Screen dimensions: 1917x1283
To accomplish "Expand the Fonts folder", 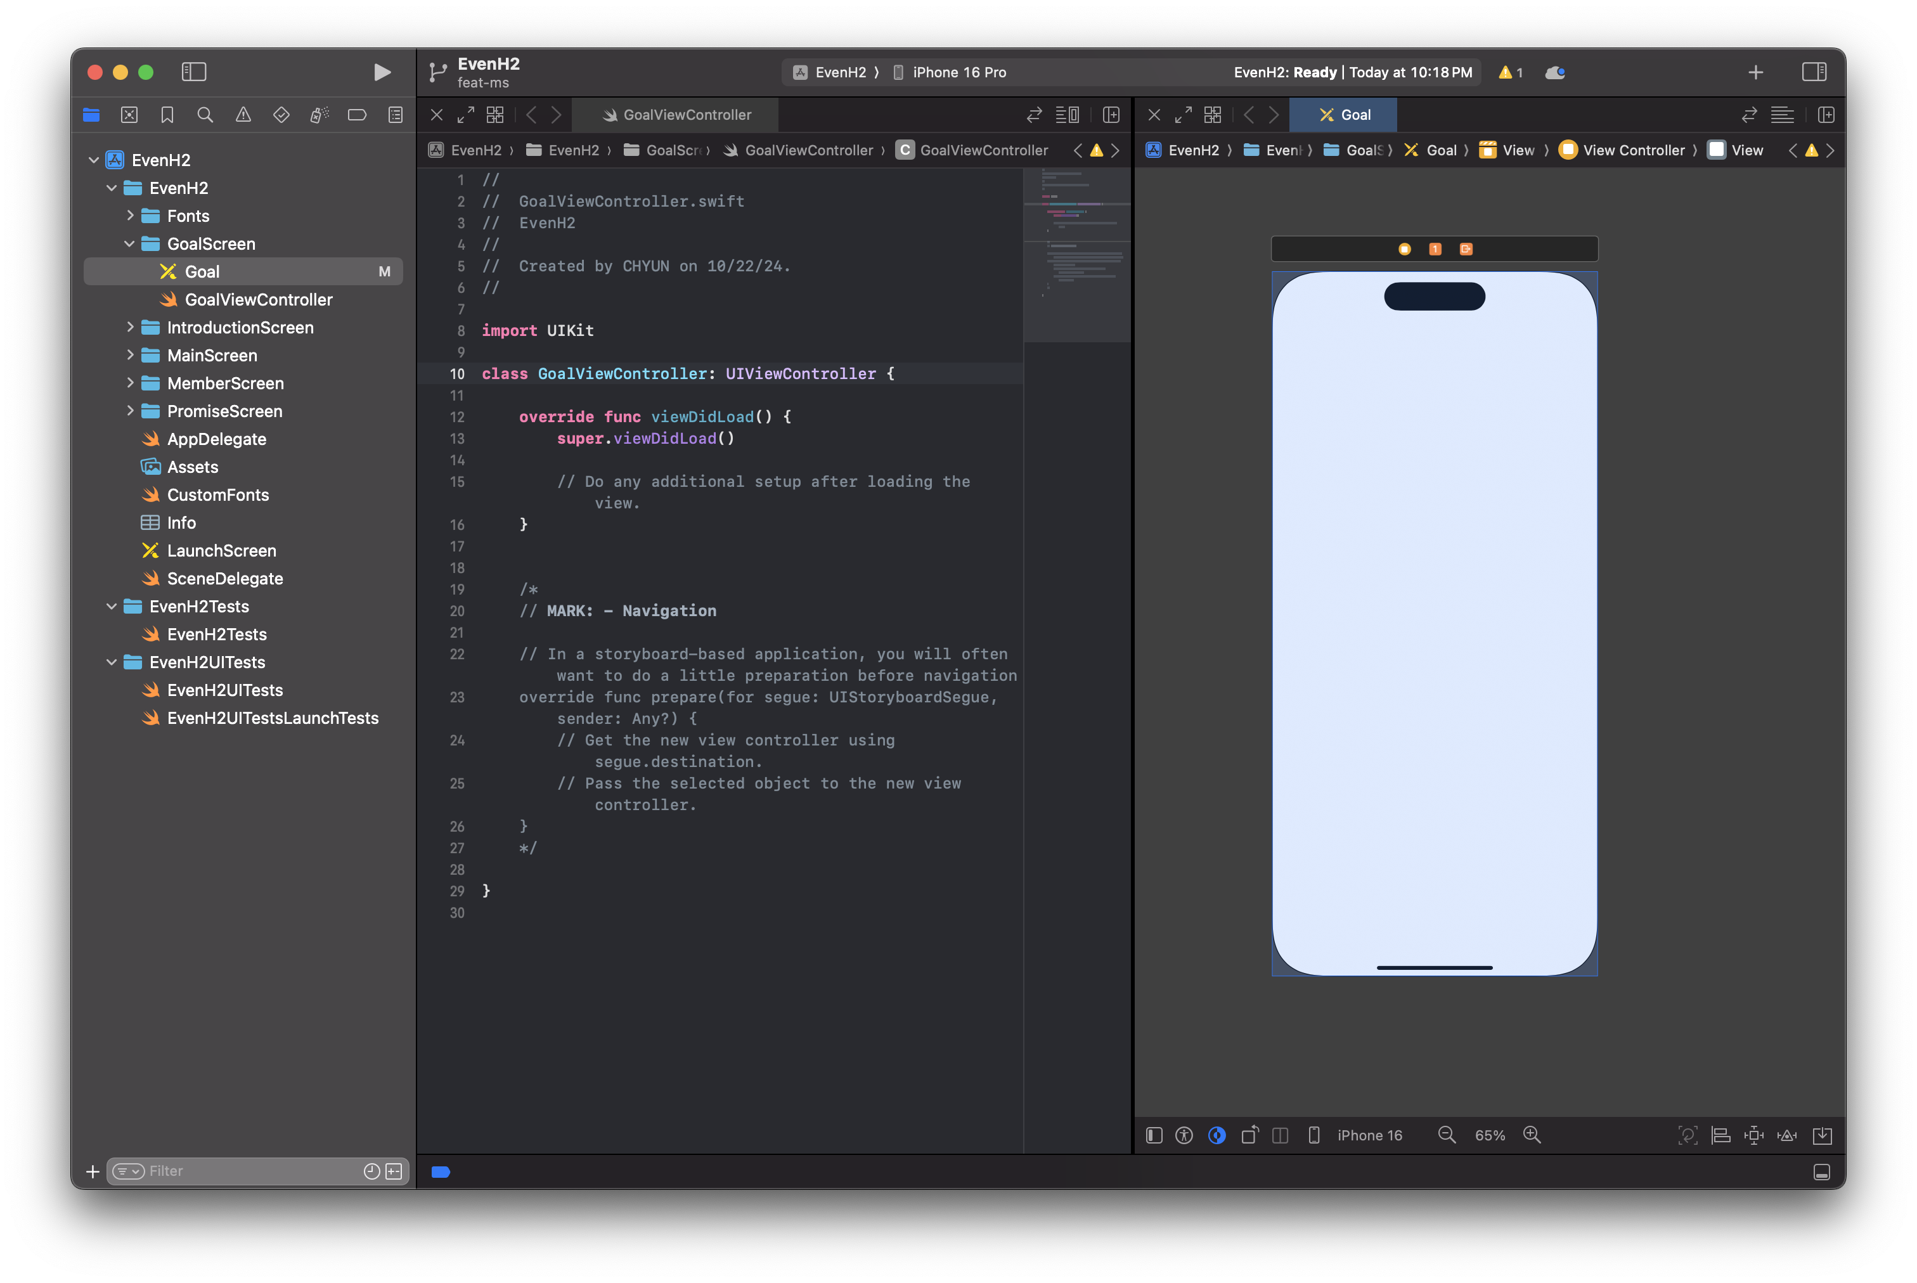I will pos(130,215).
